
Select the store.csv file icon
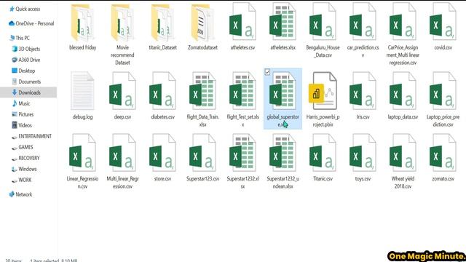coord(162,153)
